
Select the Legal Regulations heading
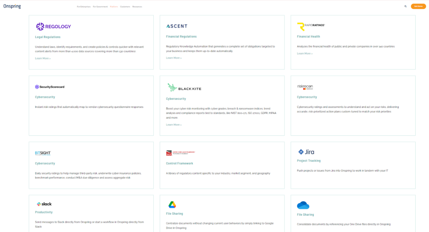[x=48, y=37]
